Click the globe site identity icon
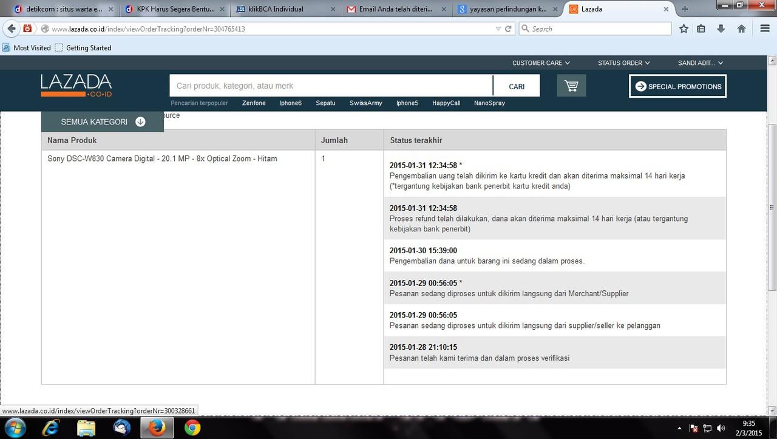Viewport: 777px width, 439px height. (45, 29)
